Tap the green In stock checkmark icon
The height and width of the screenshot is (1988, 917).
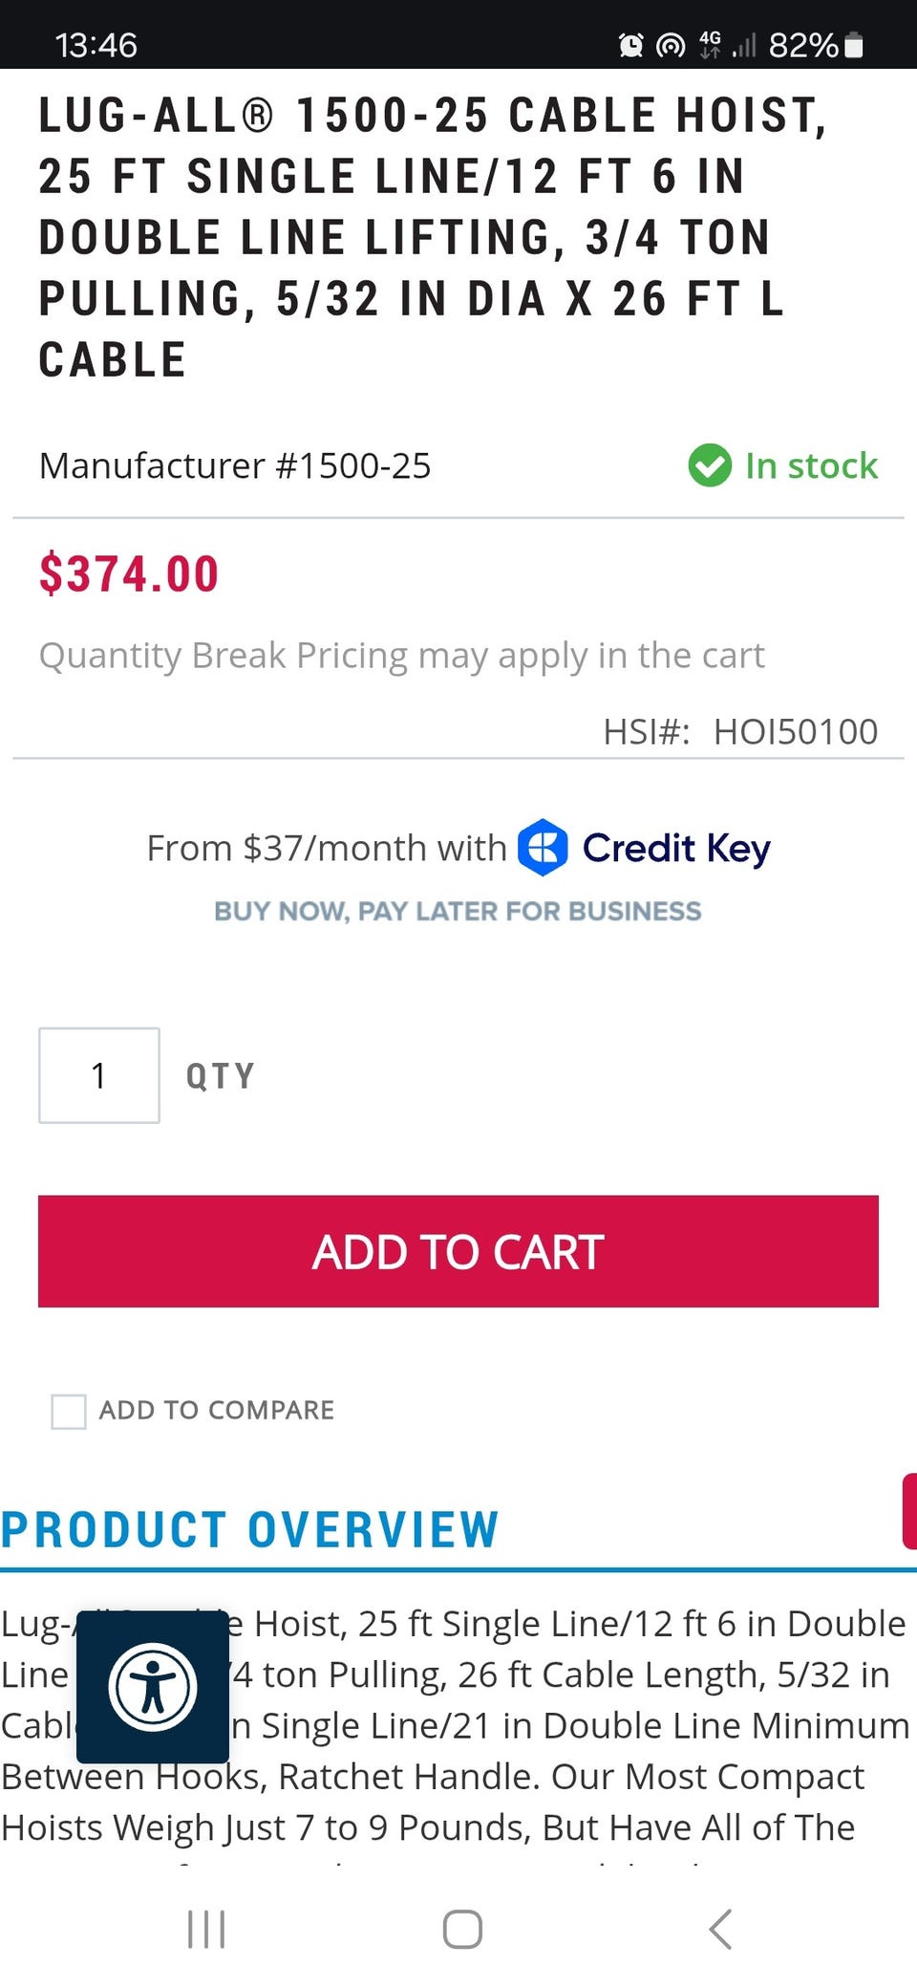click(x=710, y=465)
